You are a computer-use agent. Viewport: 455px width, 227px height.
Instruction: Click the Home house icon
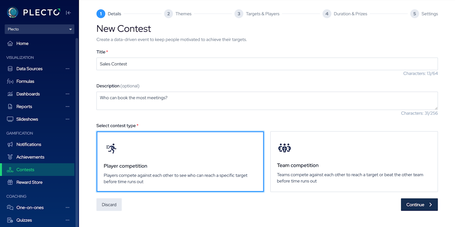[10, 44]
